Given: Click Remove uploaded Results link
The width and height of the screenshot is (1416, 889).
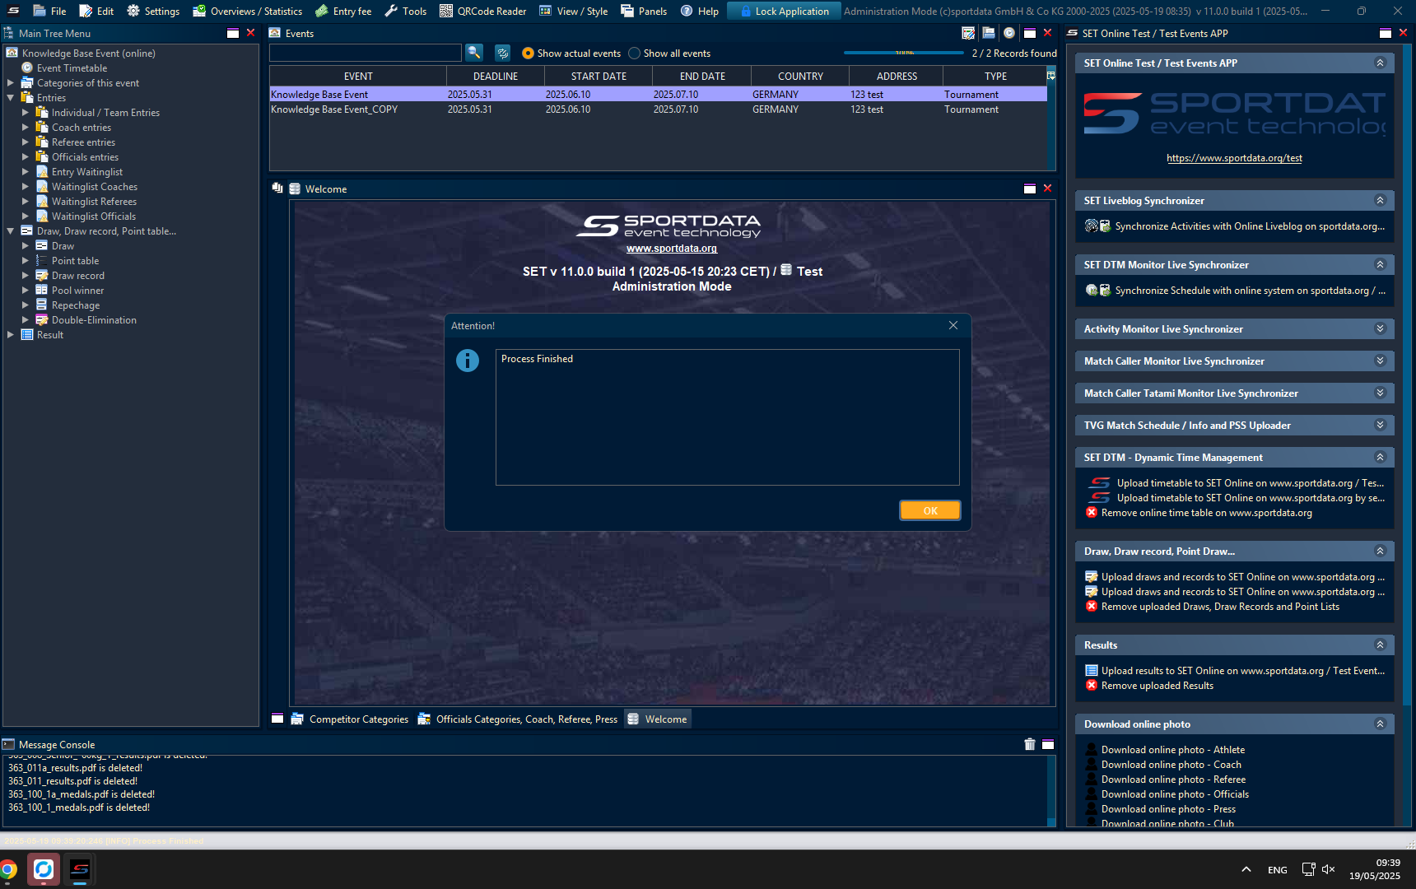Looking at the screenshot, I should click(1157, 685).
